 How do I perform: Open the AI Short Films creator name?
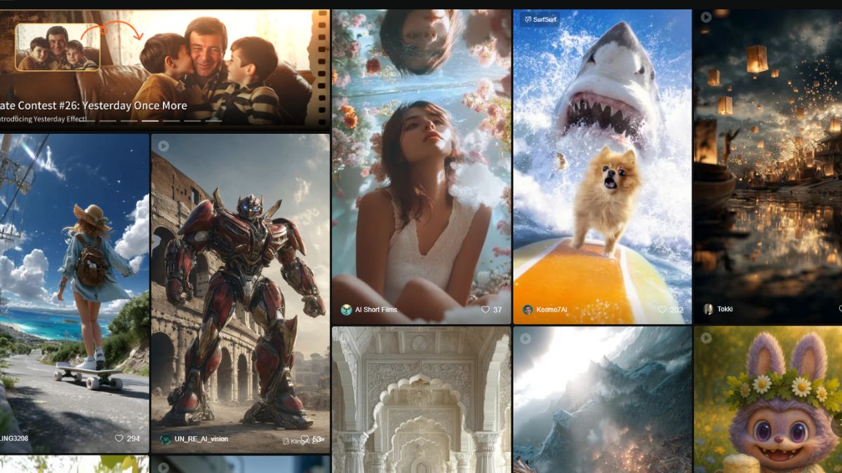pyautogui.click(x=377, y=310)
